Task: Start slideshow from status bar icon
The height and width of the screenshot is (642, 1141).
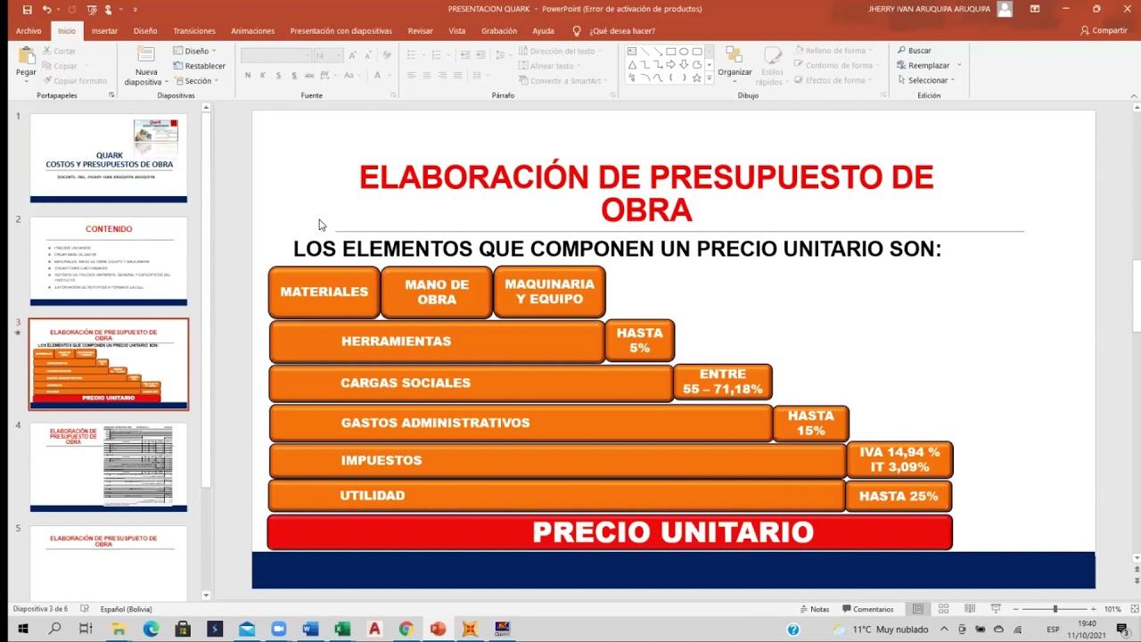Action: click(996, 609)
